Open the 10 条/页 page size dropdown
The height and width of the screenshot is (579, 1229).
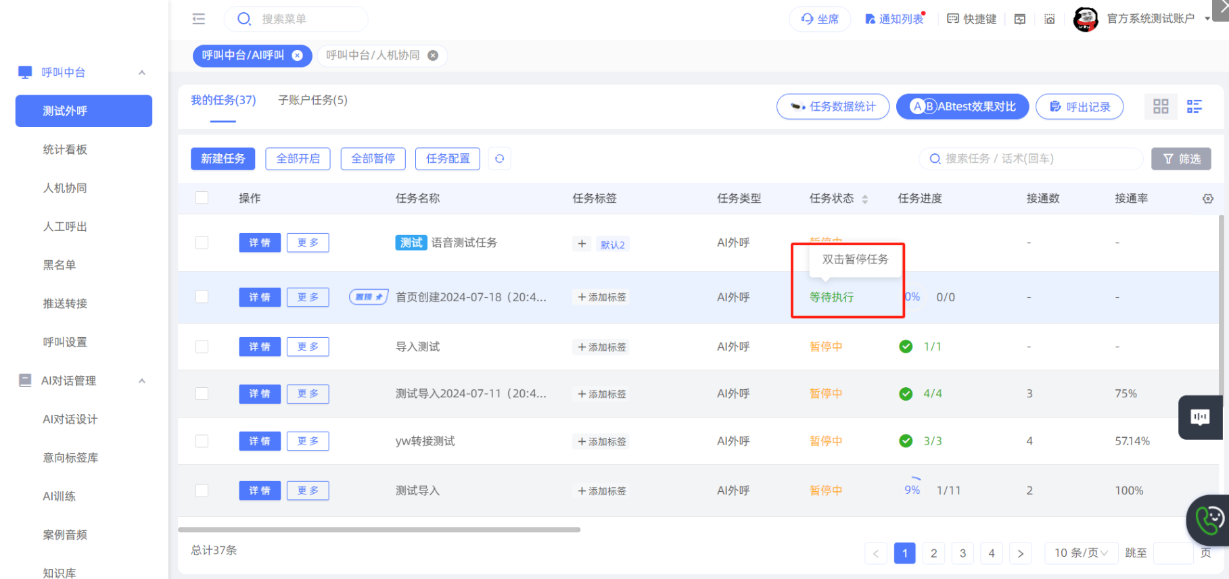(1080, 553)
